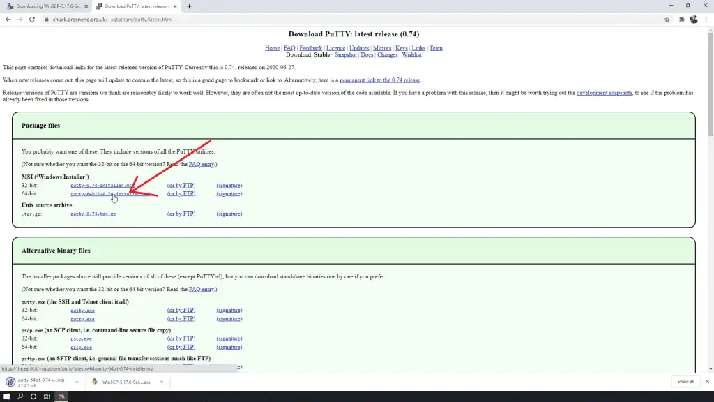Open Cortana from the taskbar
Viewport: 714px width, 402px height.
[33, 396]
